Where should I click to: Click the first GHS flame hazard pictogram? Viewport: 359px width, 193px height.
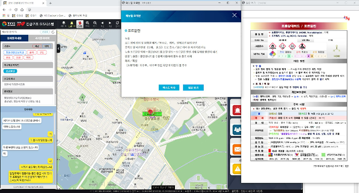[273, 46]
